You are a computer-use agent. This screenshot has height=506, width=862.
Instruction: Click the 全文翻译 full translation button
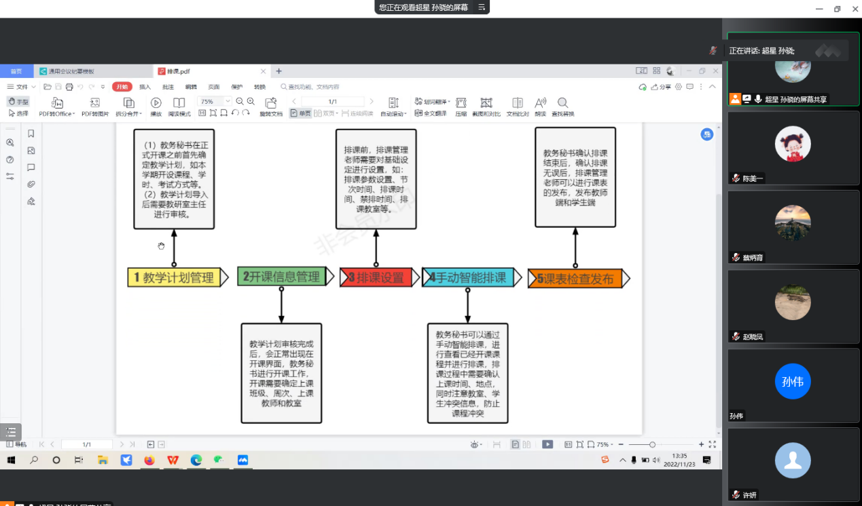(431, 113)
